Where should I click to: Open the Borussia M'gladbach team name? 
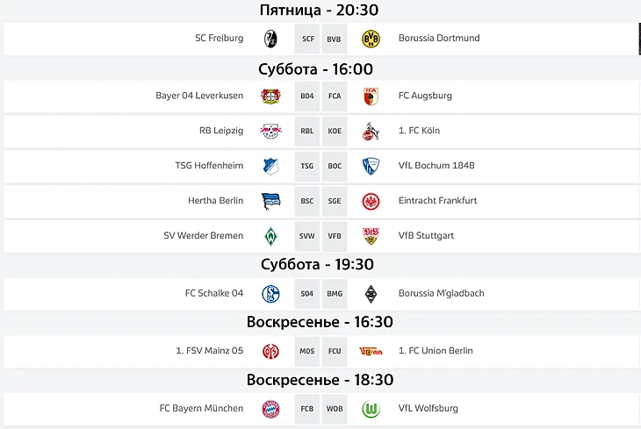441,293
